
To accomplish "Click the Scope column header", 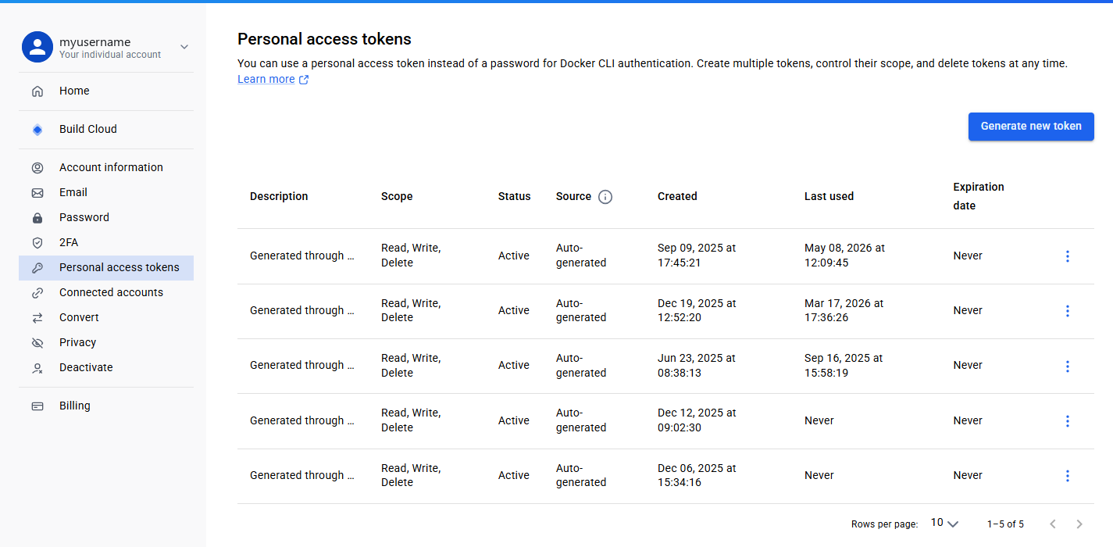I will click(397, 197).
